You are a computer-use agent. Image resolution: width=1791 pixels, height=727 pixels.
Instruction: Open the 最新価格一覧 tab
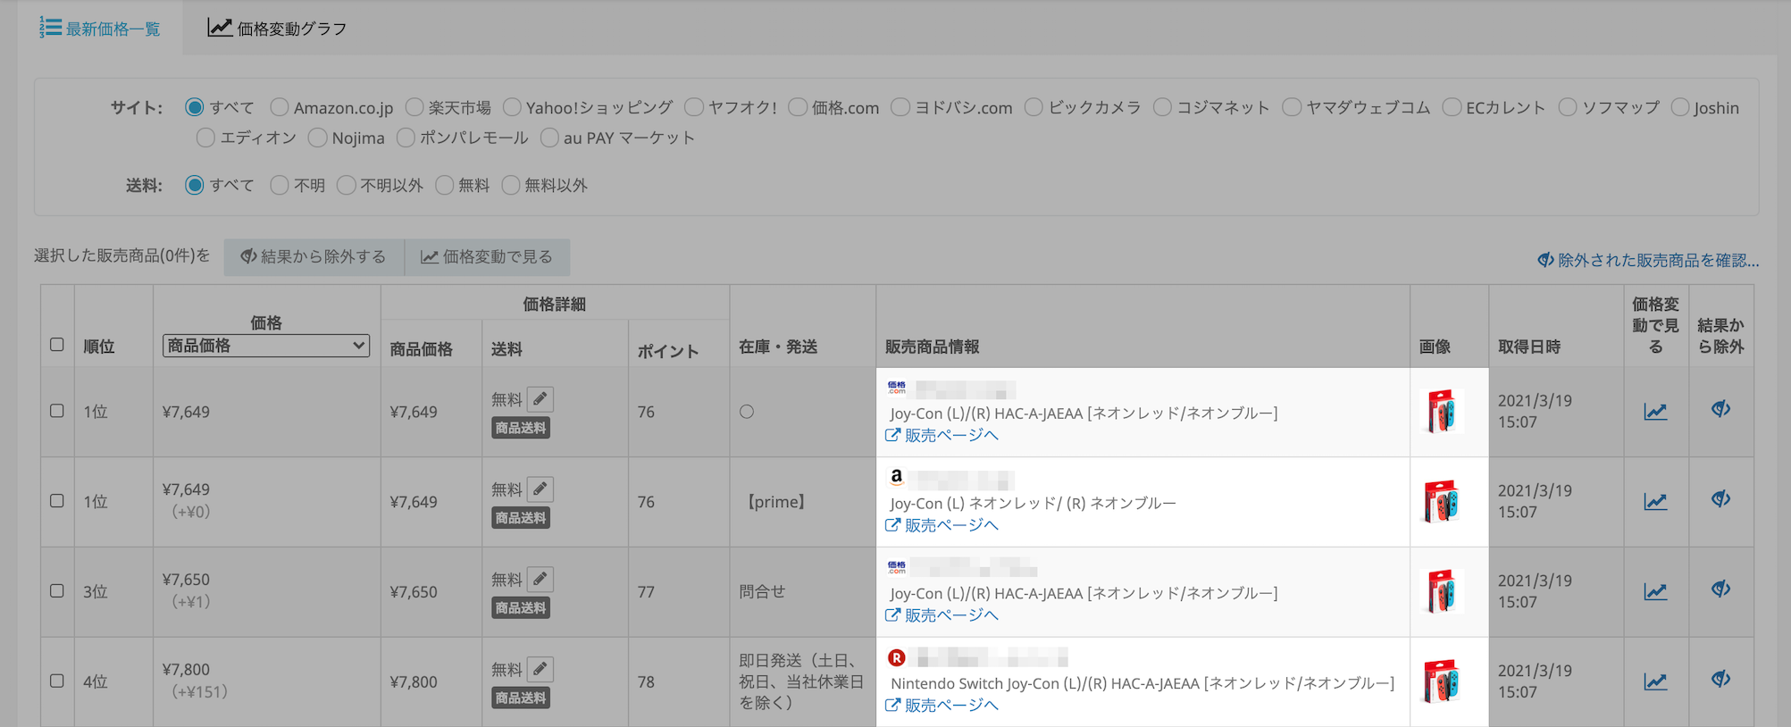[x=100, y=29]
